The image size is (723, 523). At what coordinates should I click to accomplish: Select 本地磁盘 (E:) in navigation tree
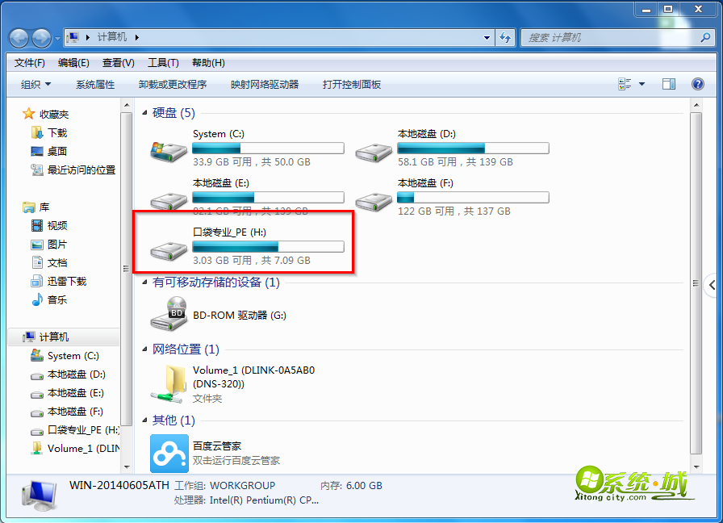click(x=68, y=393)
